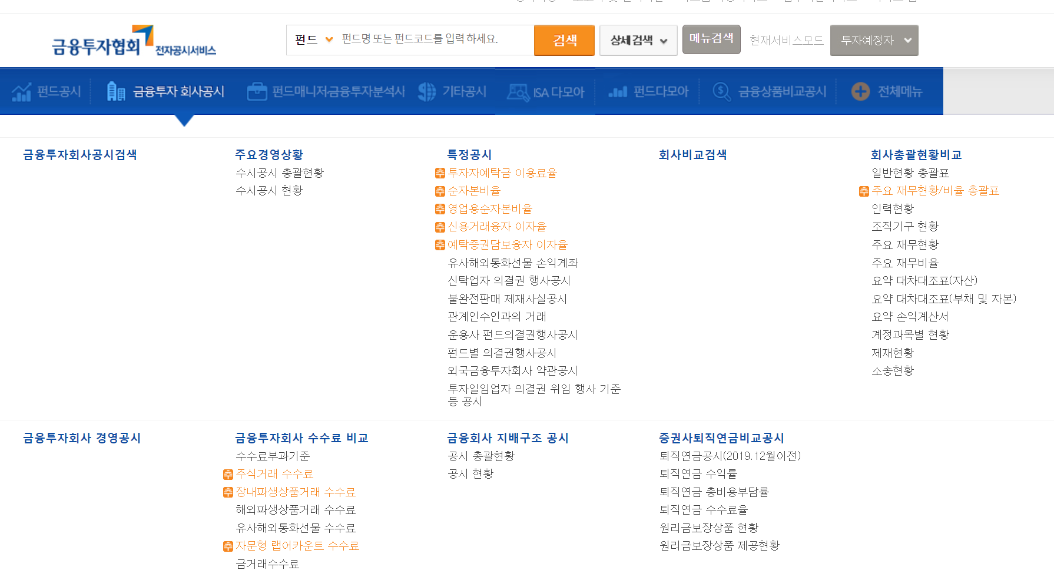This screenshot has height=580, width=1054.
Task: Open the 펀드 search type dropdown
Action: coord(314,40)
